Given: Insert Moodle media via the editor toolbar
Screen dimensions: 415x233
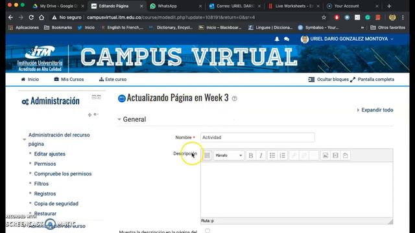Looking at the screenshot, I should coord(335,155).
